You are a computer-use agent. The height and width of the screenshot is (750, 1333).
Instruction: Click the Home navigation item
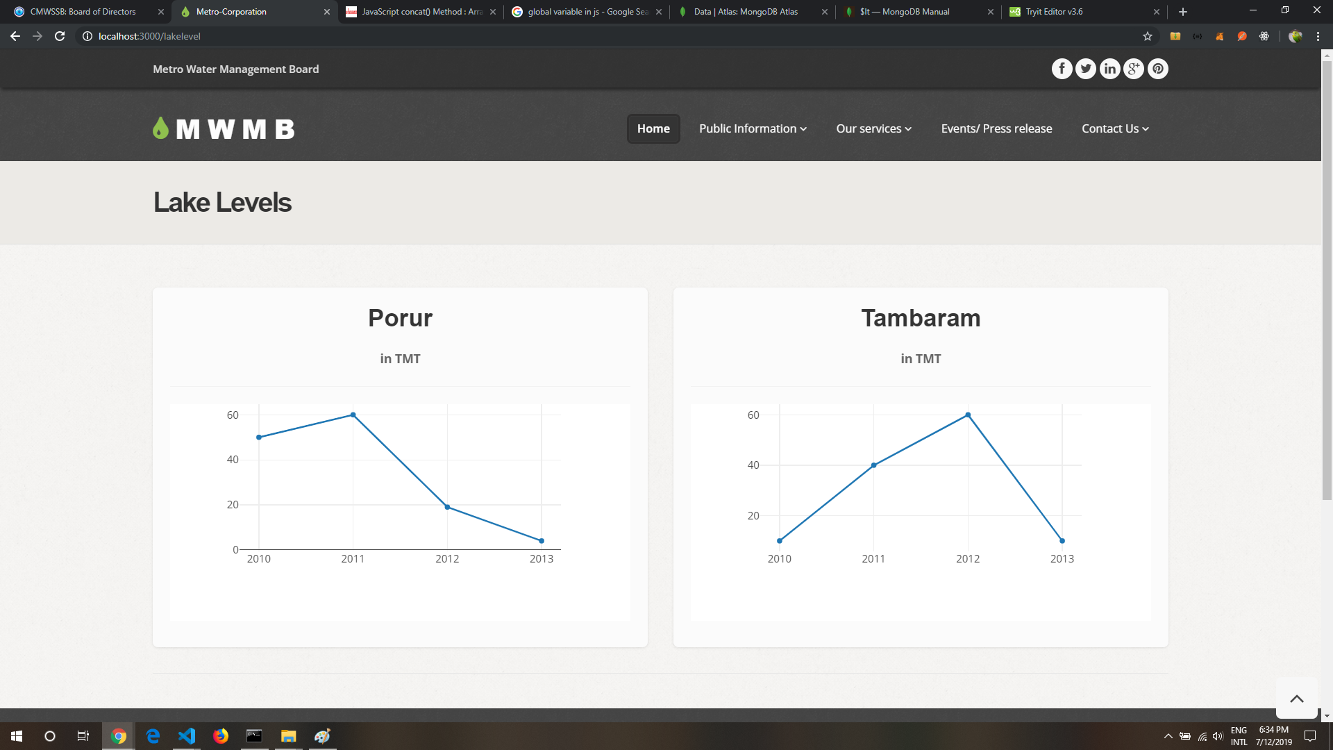tap(653, 128)
